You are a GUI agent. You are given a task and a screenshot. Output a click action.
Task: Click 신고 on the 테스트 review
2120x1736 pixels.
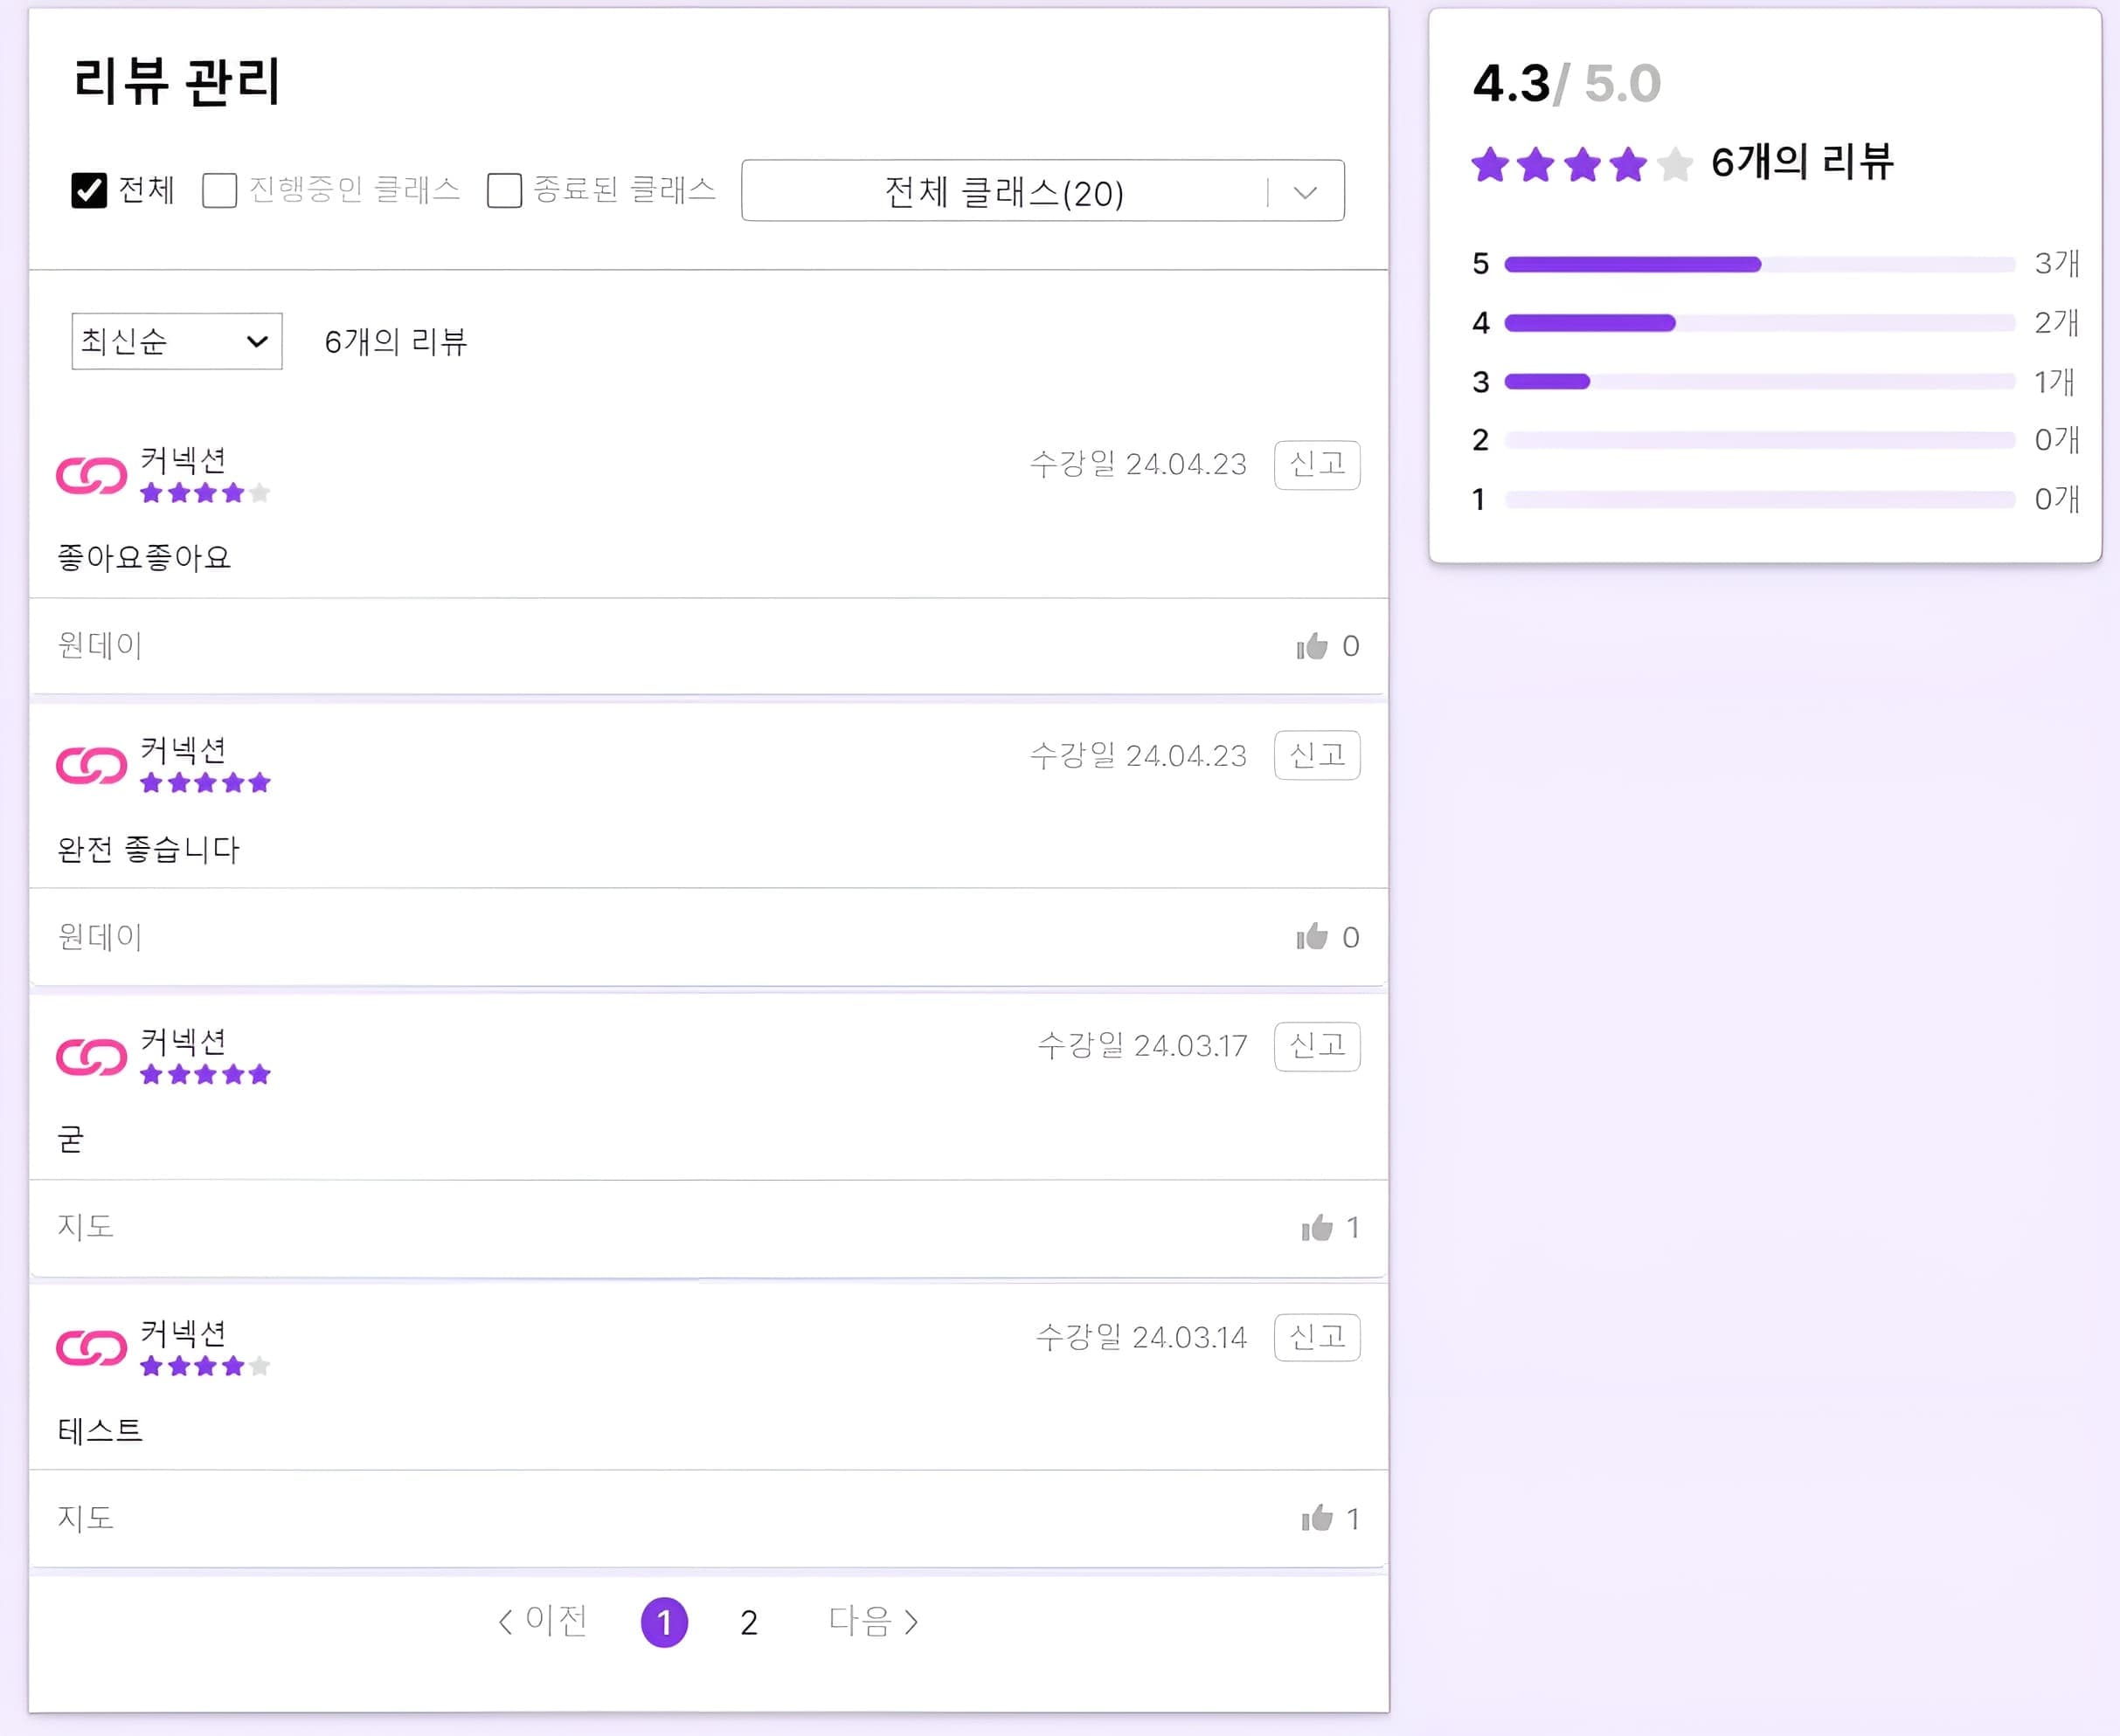(1317, 1337)
